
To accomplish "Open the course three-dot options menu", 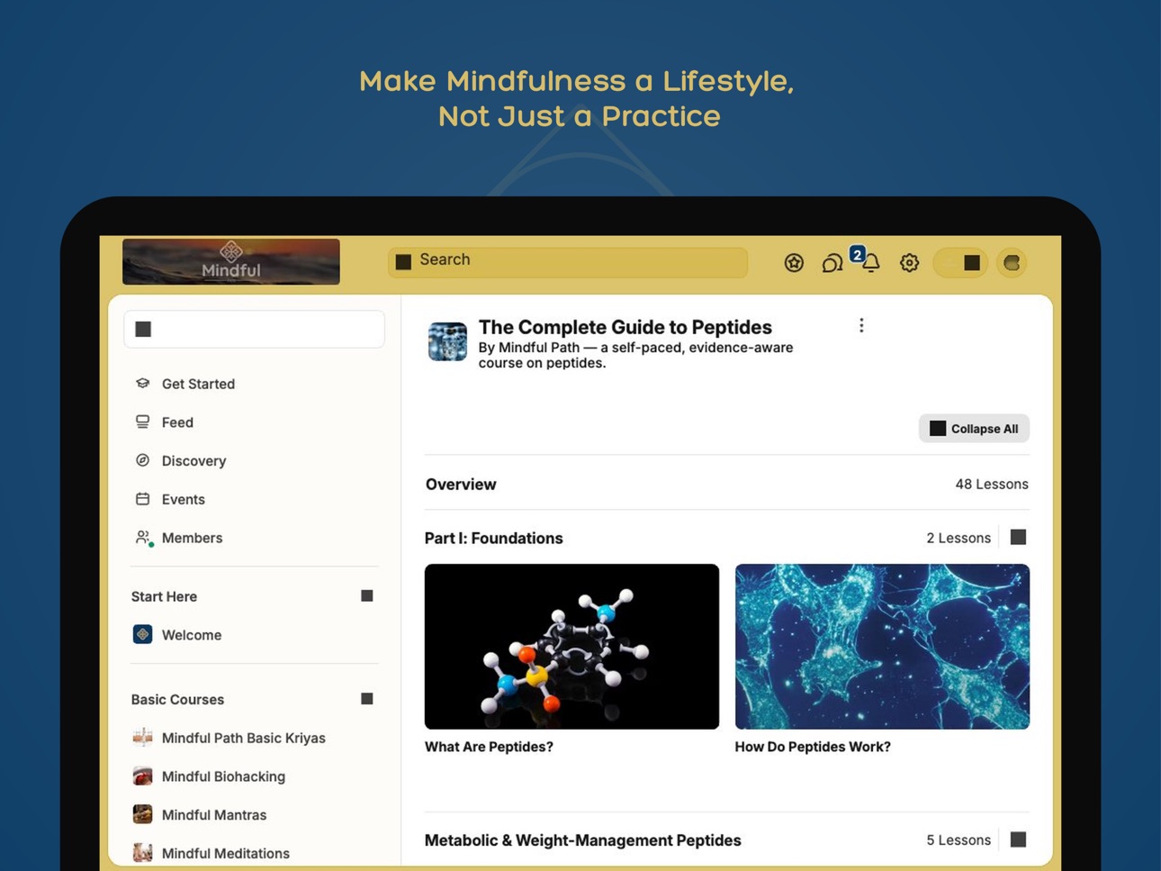I will [861, 326].
